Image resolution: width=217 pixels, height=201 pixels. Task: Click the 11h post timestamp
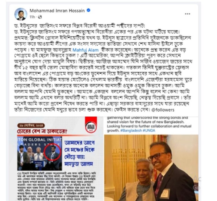pos(32,17)
